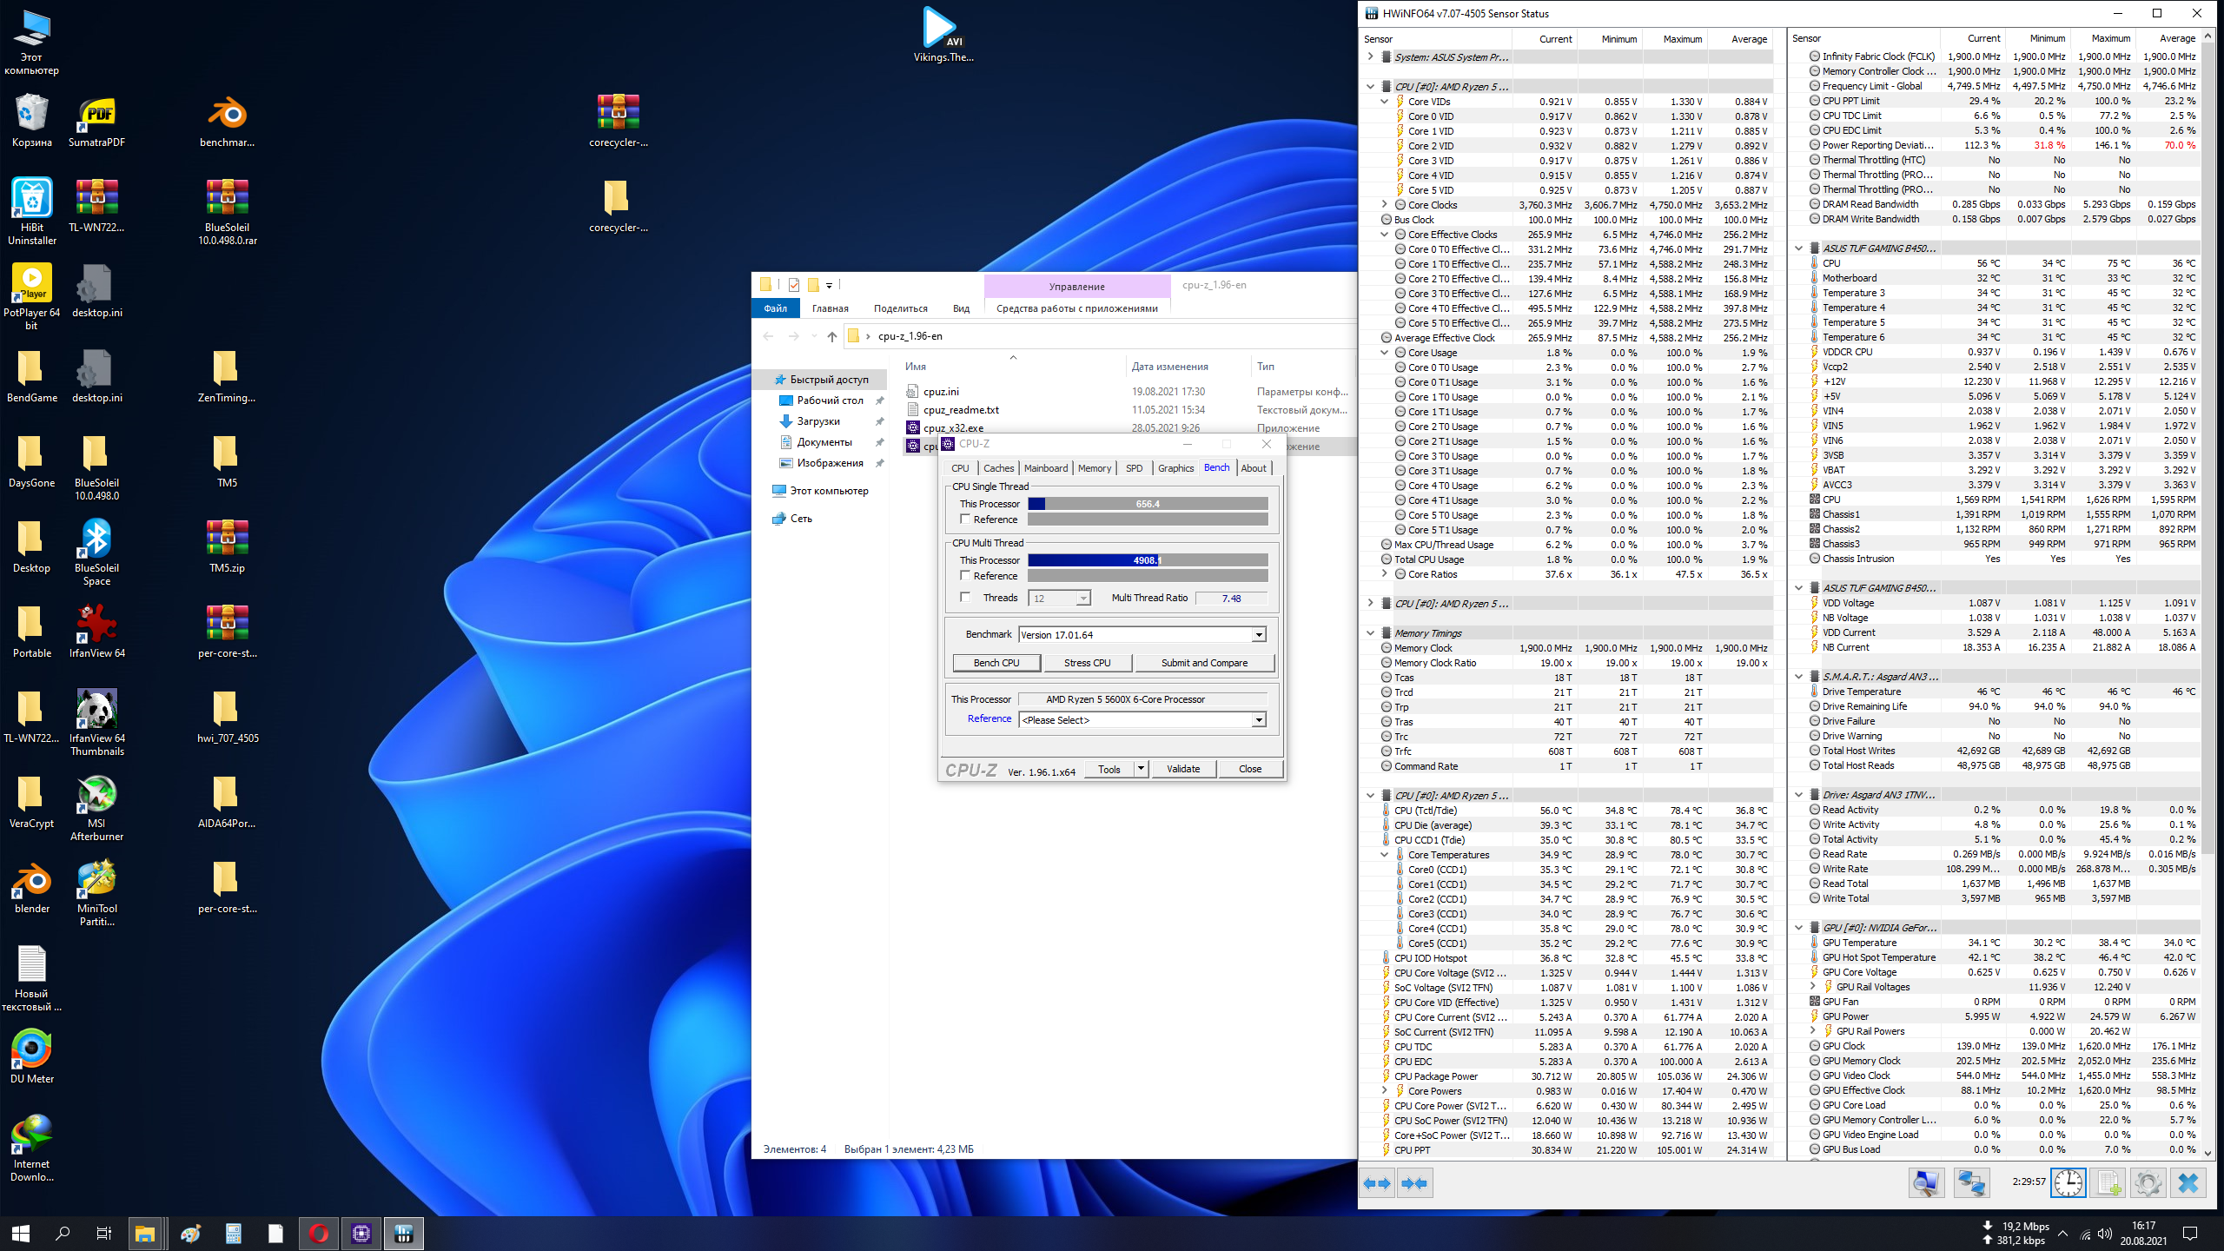
Task: Click HWiNFO network remote monitors icon
Action: tap(1971, 1183)
